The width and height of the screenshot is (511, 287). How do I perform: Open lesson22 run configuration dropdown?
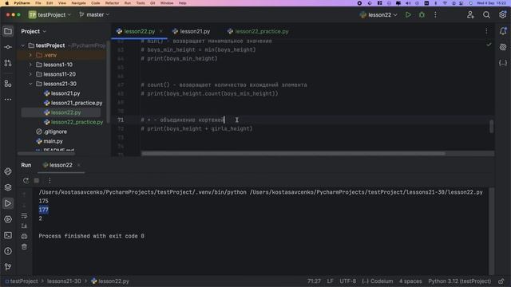tap(378, 14)
